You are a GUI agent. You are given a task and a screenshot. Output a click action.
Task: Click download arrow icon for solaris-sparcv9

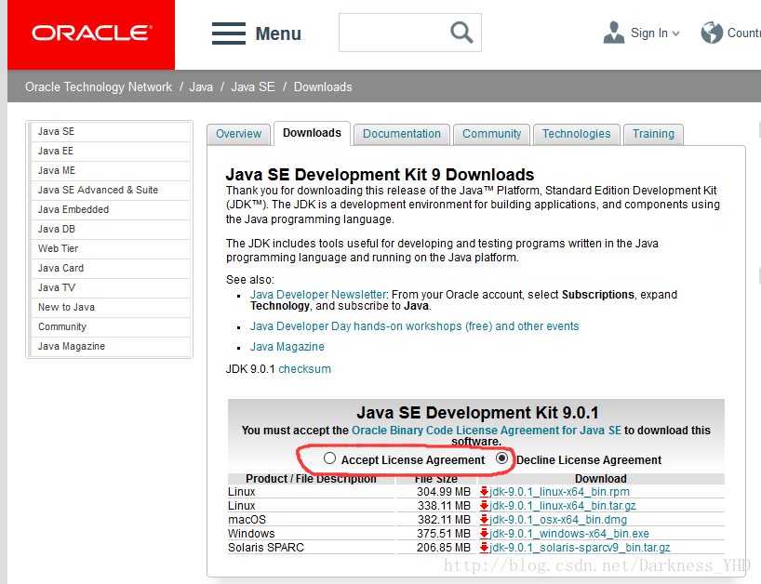pyautogui.click(x=484, y=548)
